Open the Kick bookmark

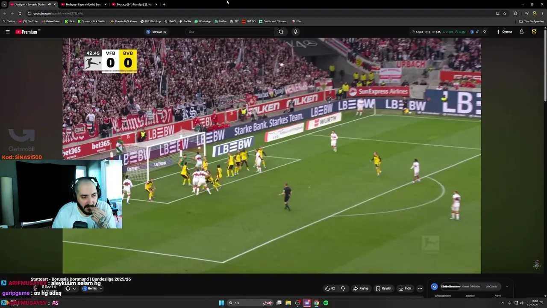[x=70, y=21]
